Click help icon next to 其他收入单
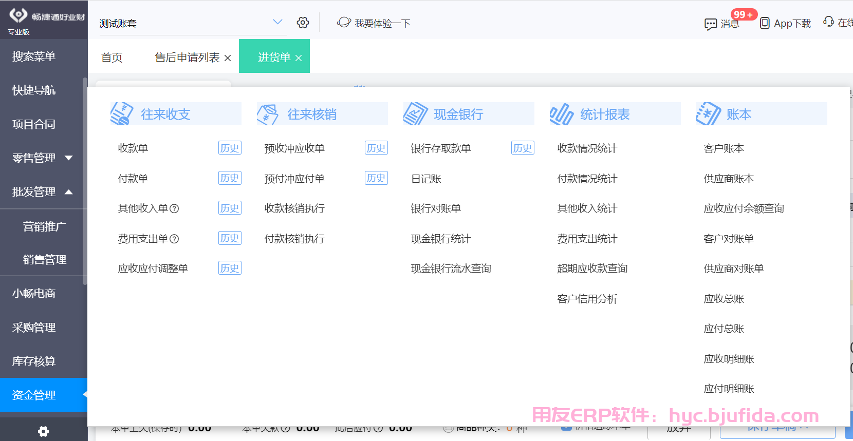This screenshot has height=441, width=853. [174, 208]
